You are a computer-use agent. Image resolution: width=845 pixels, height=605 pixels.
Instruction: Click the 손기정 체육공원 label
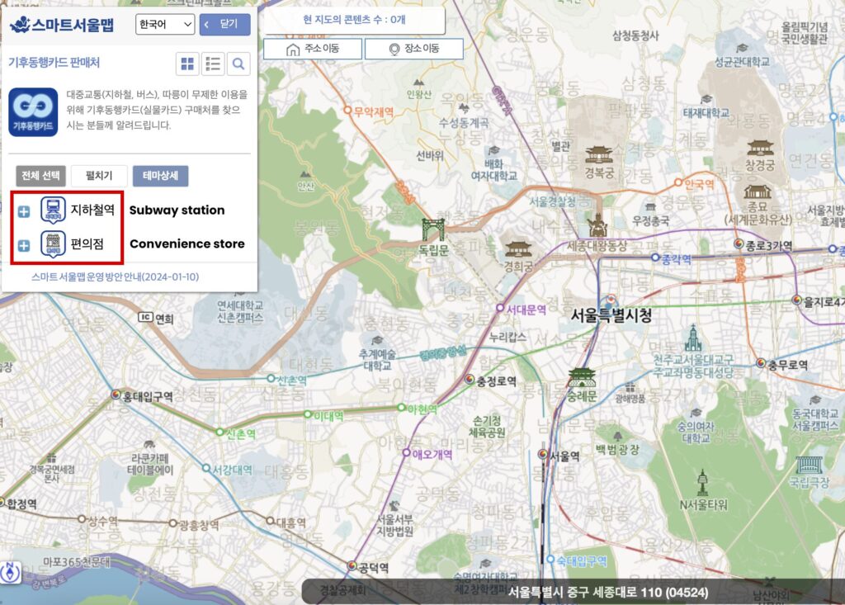tap(489, 426)
